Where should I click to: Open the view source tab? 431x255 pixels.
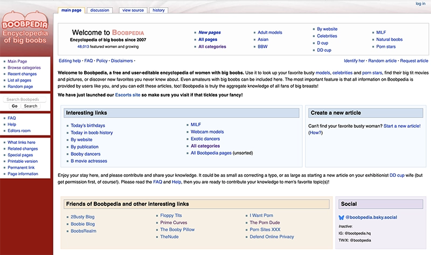click(x=133, y=10)
